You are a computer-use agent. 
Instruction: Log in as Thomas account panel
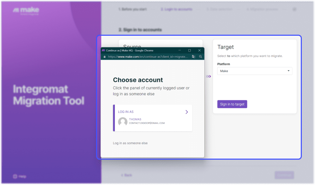coord(153,118)
